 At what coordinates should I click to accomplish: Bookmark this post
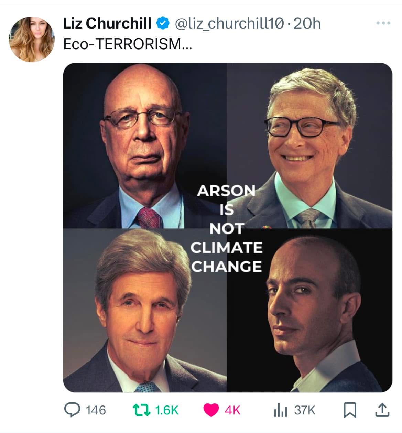click(x=350, y=410)
